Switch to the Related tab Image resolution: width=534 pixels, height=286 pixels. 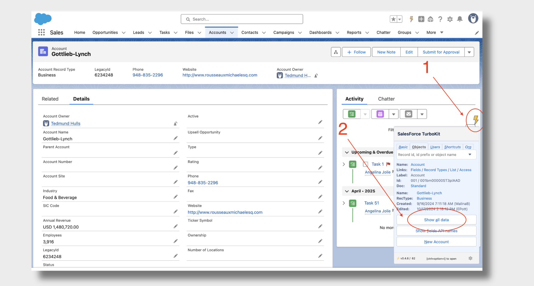tap(50, 99)
